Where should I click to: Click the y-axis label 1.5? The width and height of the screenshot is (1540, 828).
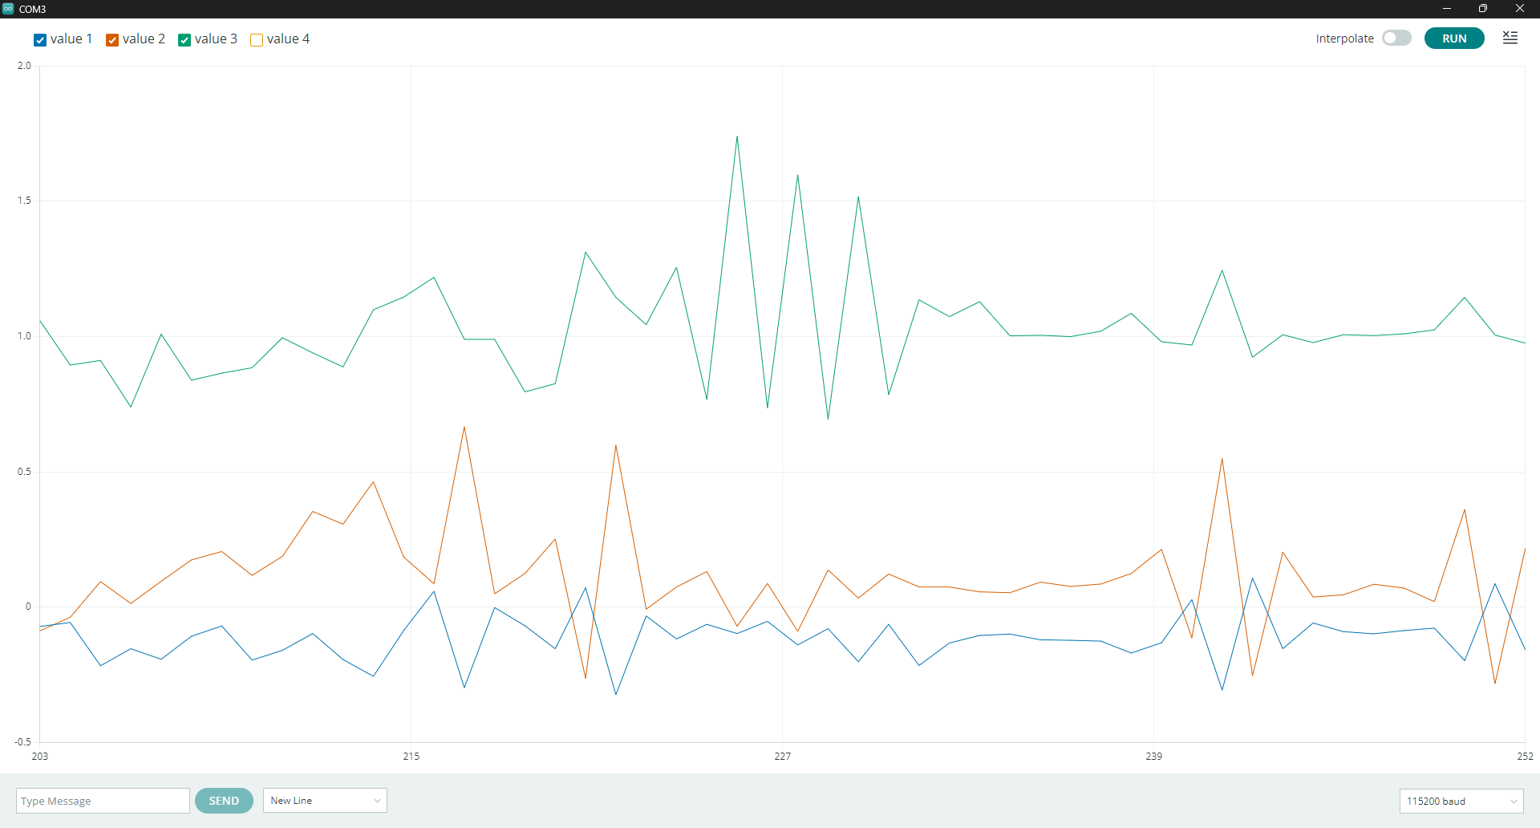tap(24, 201)
